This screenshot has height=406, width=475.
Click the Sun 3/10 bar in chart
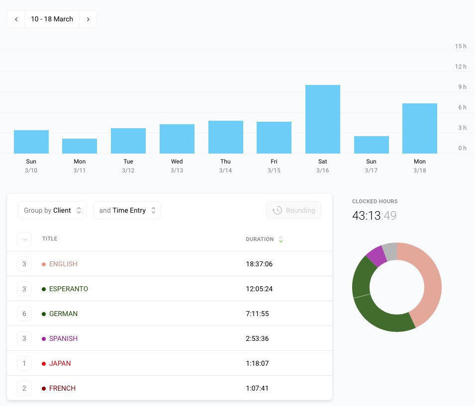[31, 142]
